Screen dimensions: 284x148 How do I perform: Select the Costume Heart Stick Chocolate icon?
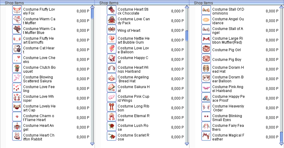pyautogui.click(x=112, y=10)
